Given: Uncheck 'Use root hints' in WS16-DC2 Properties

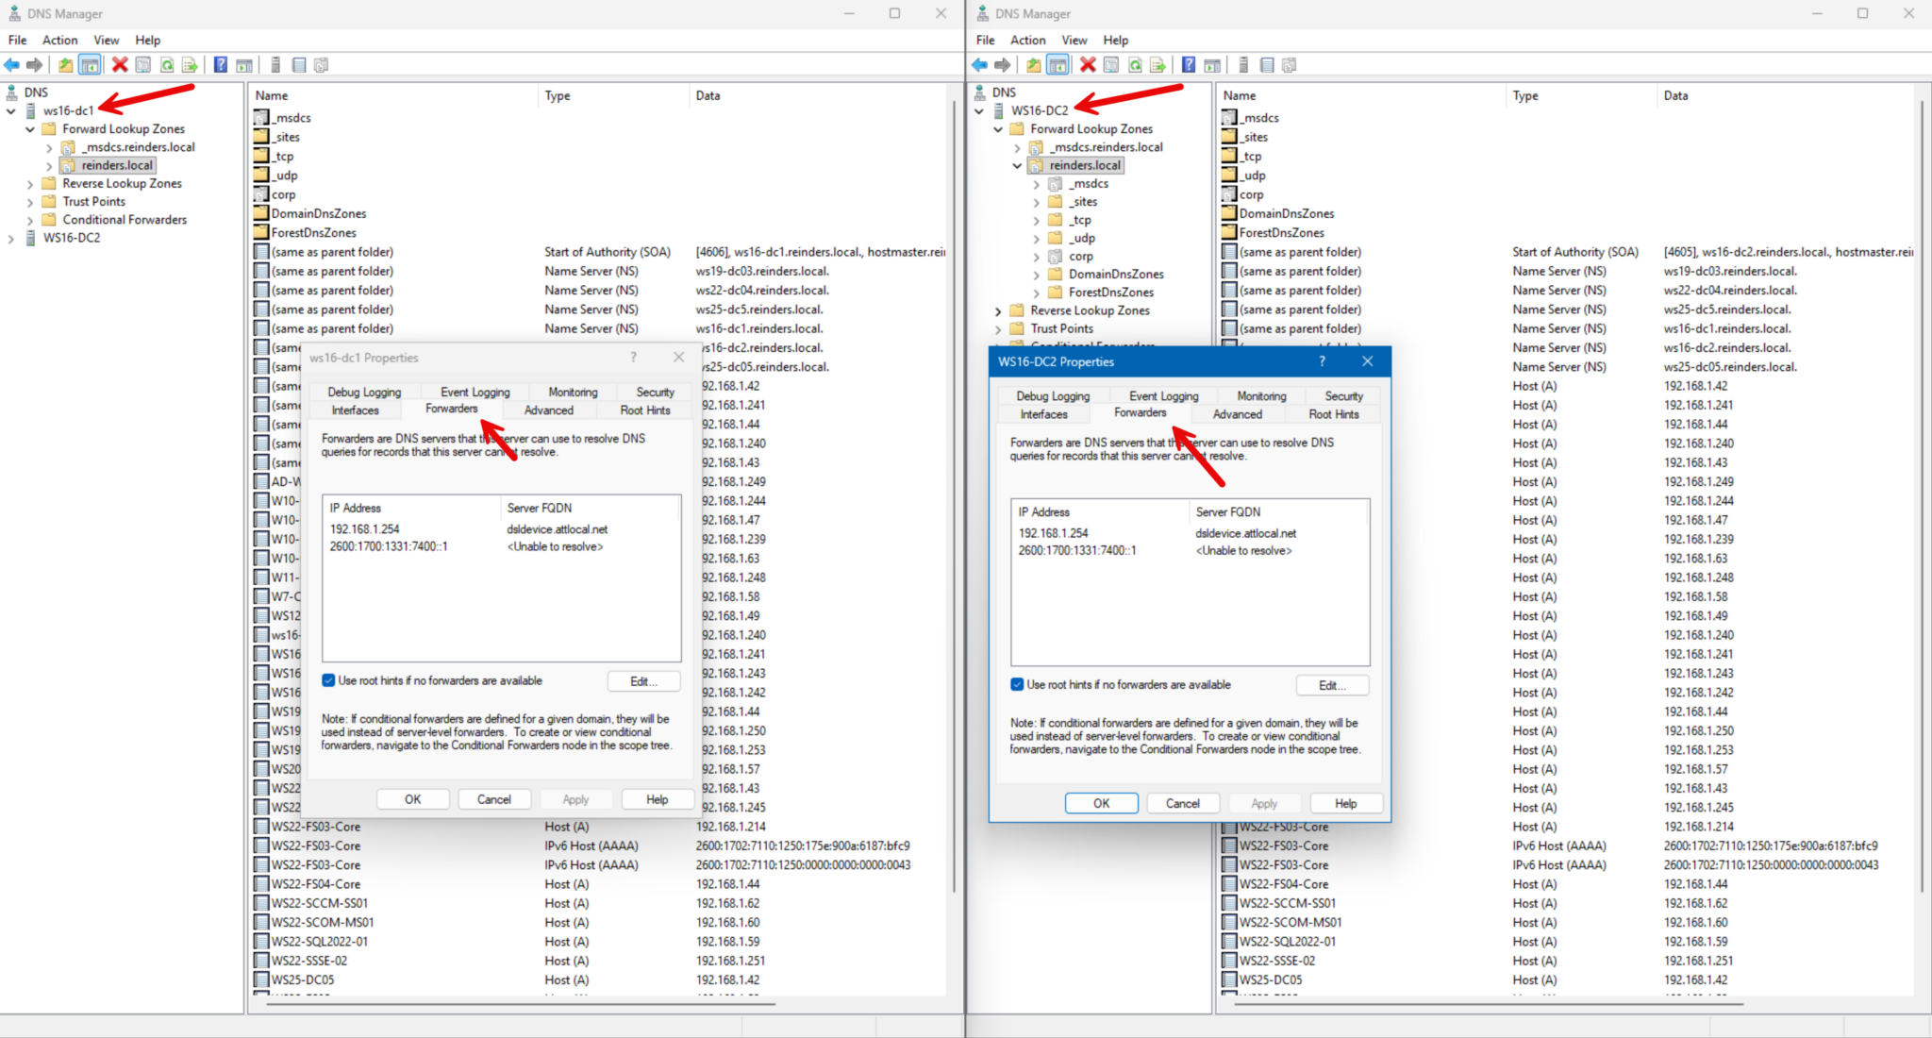Looking at the screenshot, I should tap(1017, 685).
